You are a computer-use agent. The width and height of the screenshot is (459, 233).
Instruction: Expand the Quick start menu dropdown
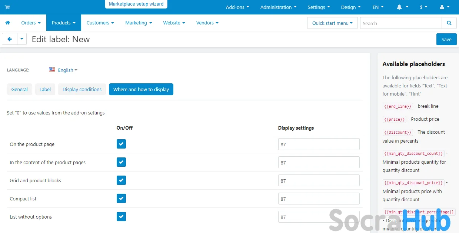332,23
